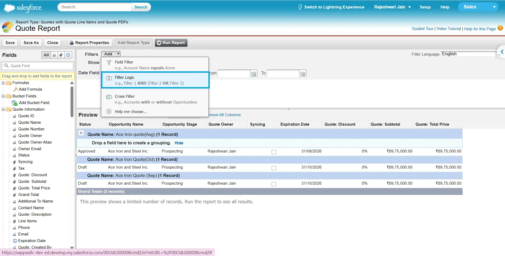Open the Add filter dropdown

tap(111, 54)
